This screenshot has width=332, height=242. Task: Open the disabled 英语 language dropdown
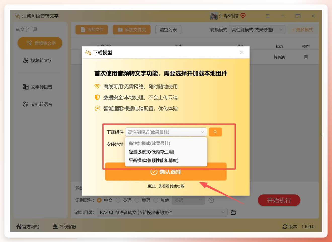(x=188, y=200)
